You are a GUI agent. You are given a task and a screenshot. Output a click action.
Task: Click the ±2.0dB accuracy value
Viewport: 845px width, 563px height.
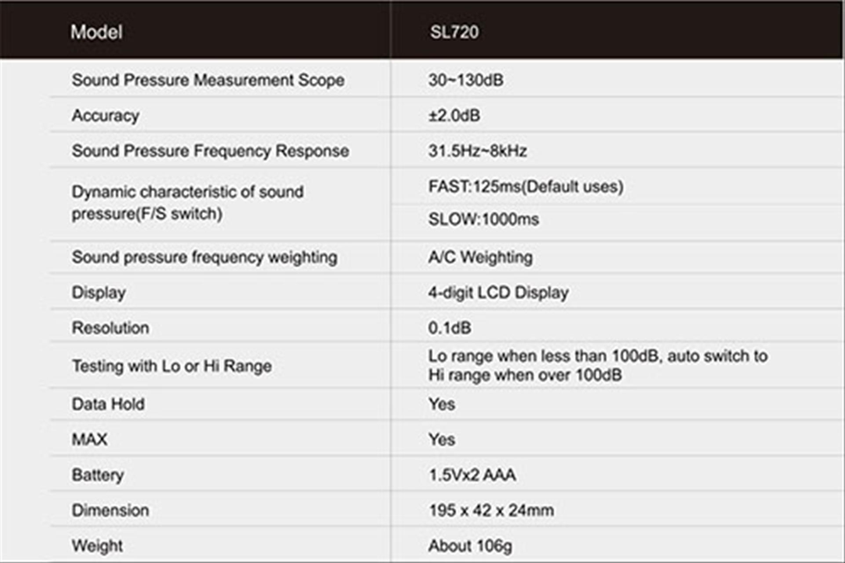tap(454, 116)
